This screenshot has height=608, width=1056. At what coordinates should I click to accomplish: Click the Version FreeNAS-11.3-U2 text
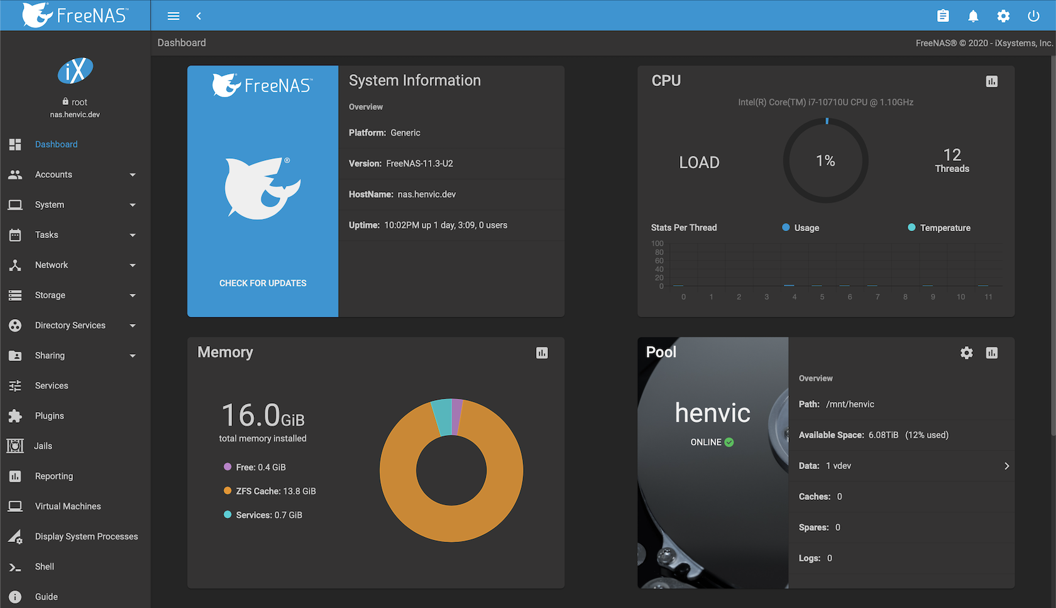pyautogui.click(x=401, y=163)
